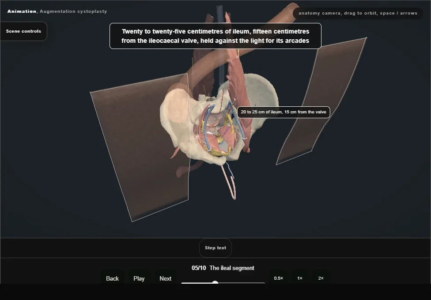Image resolution: width=431 pixels, height=300 pixels.
Task: Advance to the next step with Next
Action: [166, 278]
